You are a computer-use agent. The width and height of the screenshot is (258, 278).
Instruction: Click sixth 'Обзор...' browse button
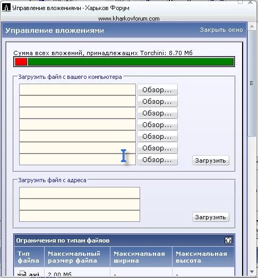pyautogui.click(x=157, y=148)
